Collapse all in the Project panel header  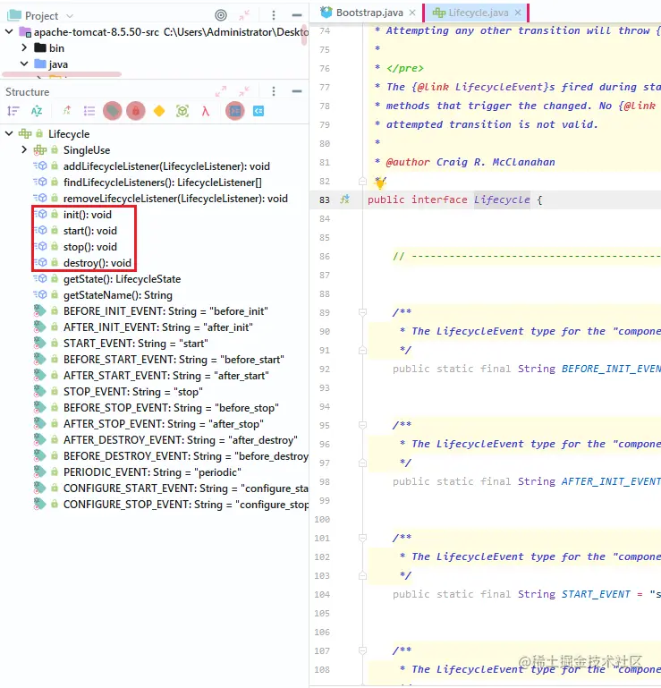(x=244, y=15)
